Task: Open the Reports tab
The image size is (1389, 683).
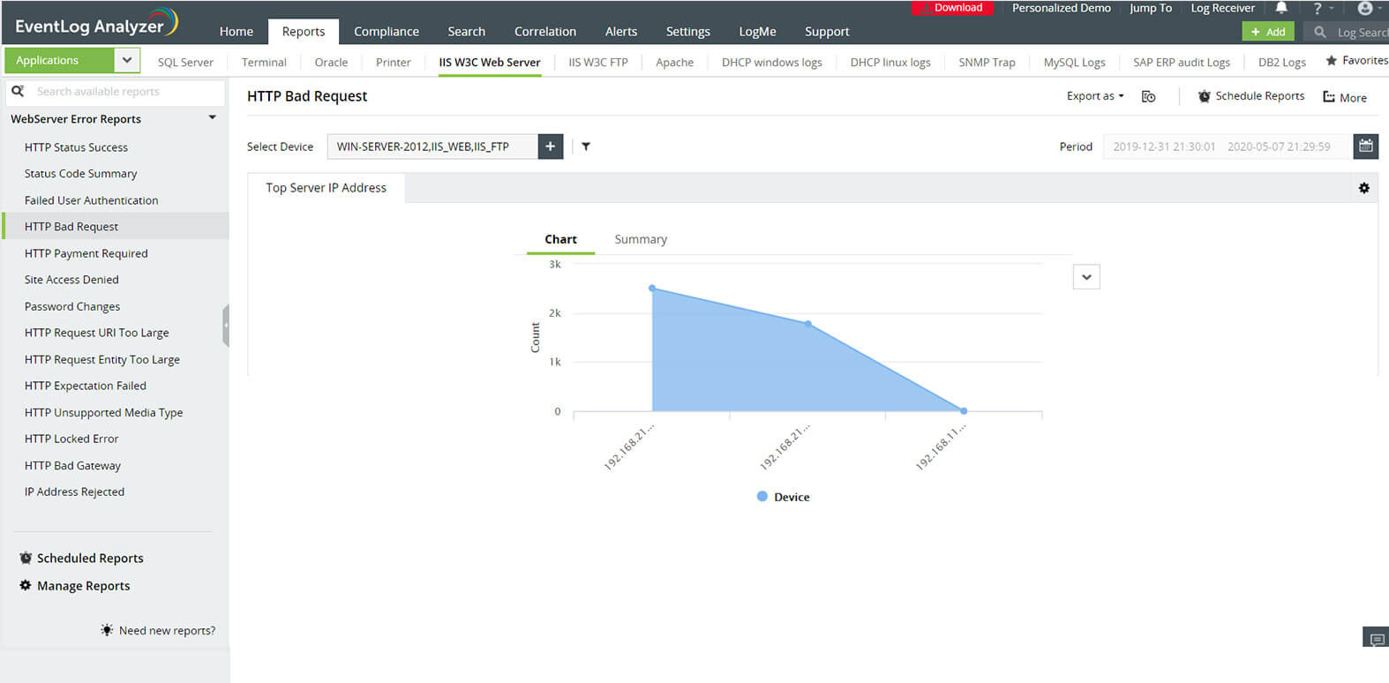Action: pos(304,32)
